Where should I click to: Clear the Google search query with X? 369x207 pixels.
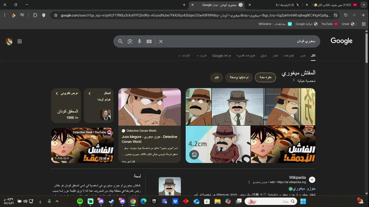161,41
